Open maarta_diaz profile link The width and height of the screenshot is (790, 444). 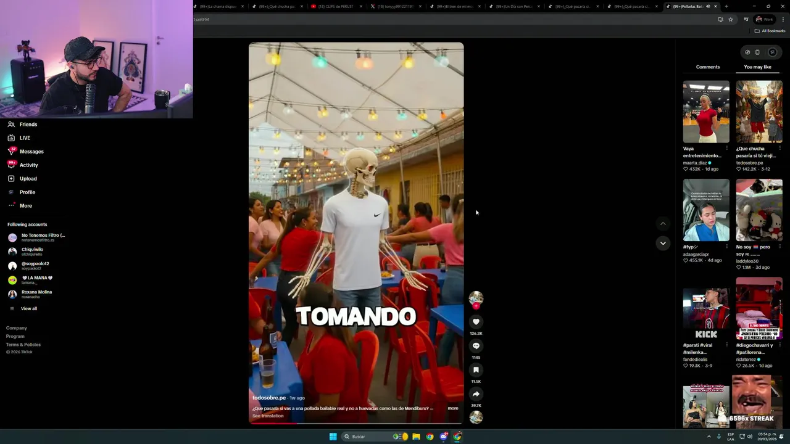(695, 163)
